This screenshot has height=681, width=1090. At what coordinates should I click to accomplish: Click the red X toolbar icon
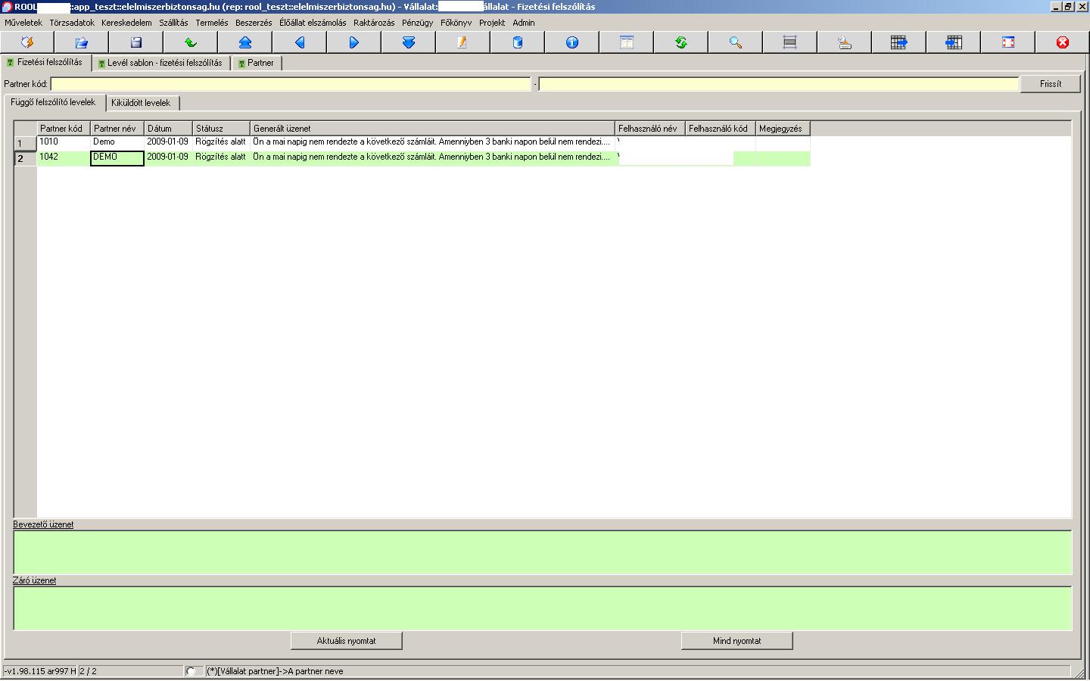(1063, 42)
